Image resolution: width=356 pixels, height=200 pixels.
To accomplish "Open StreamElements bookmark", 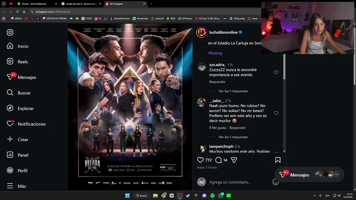I will (x=120, y=19).
